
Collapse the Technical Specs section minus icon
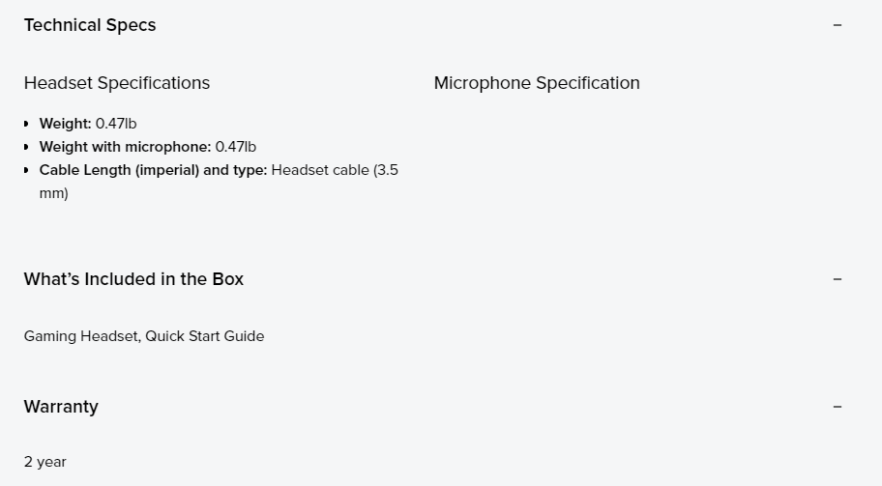(x=838, y=25)
